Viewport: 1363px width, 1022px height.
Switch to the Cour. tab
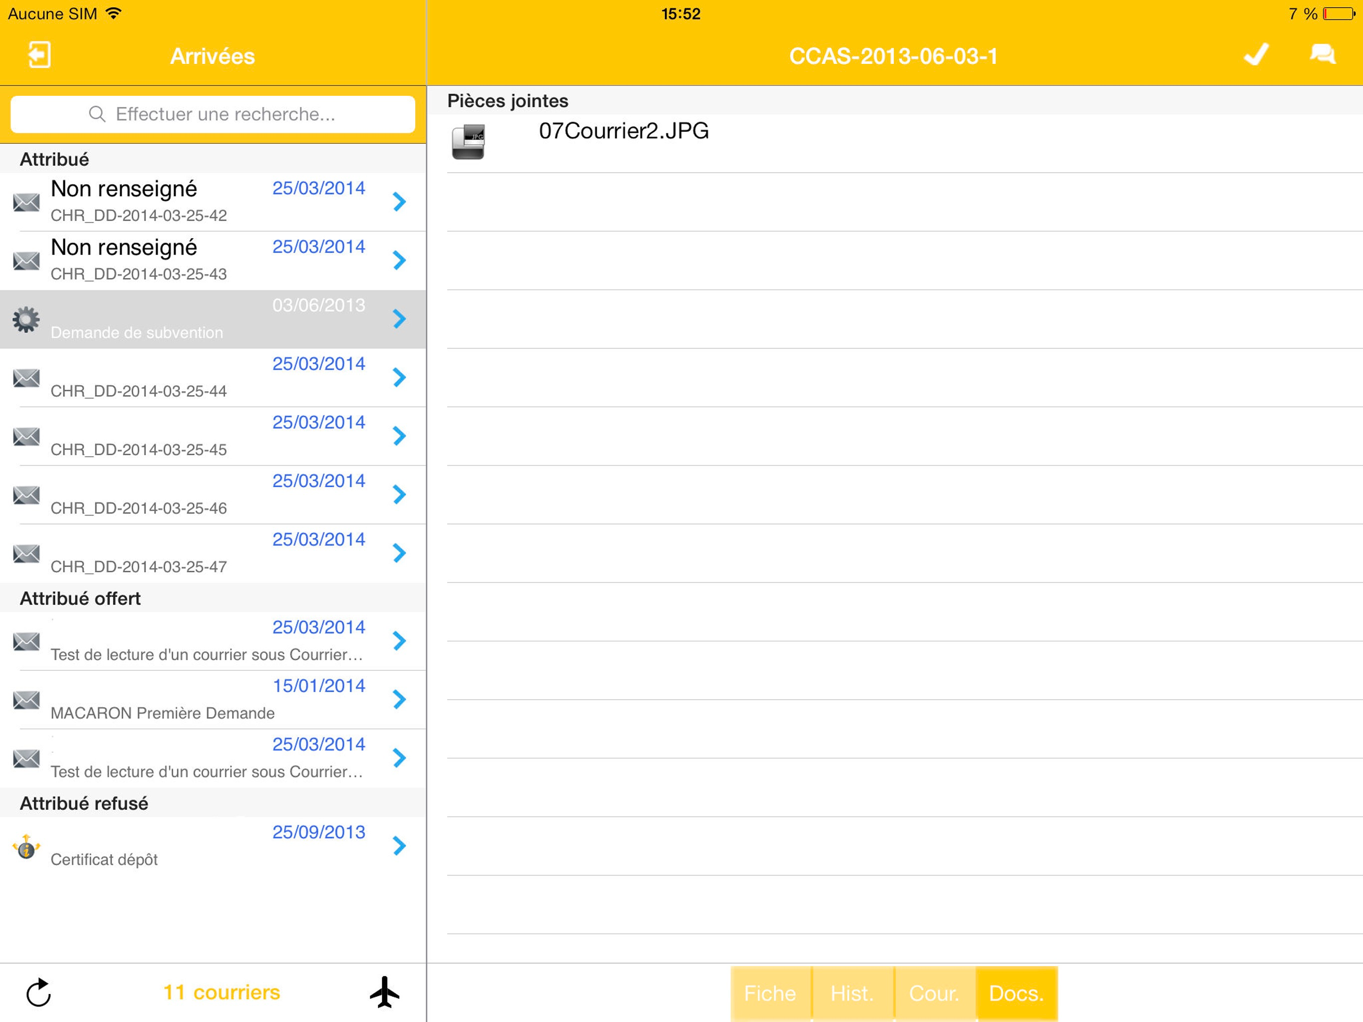point(935,993)
